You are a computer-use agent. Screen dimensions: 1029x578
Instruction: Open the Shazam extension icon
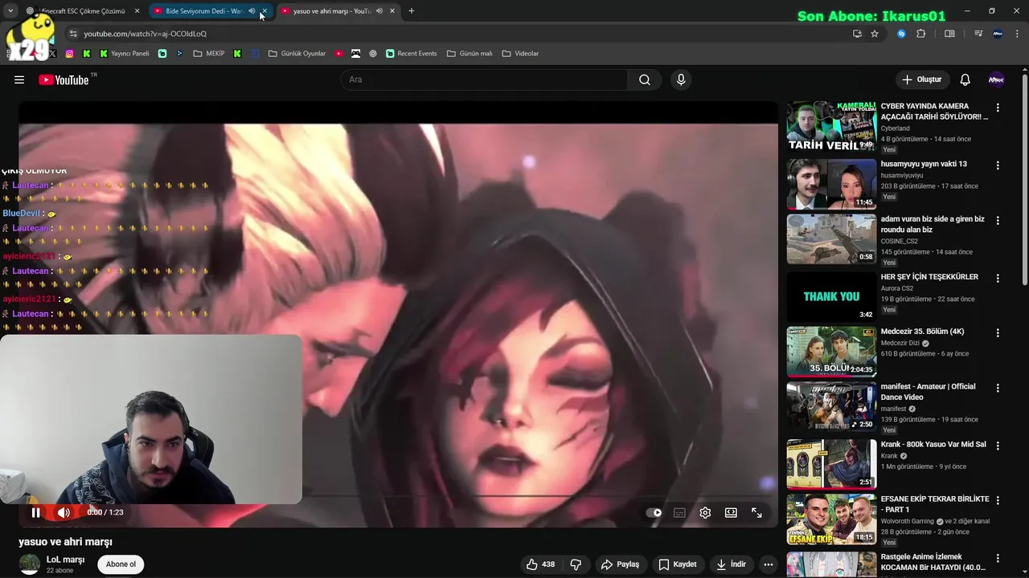coord(901,34)
